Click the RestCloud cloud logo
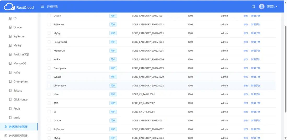The height and width of the screenshot is (140, 287). pos(9,7)
